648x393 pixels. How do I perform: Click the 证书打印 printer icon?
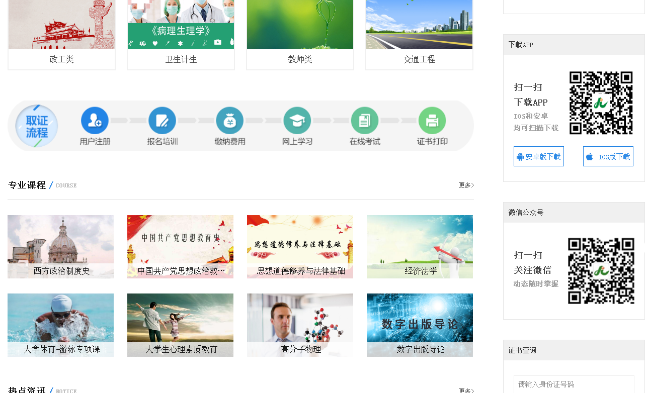click(x=432, y=121)
